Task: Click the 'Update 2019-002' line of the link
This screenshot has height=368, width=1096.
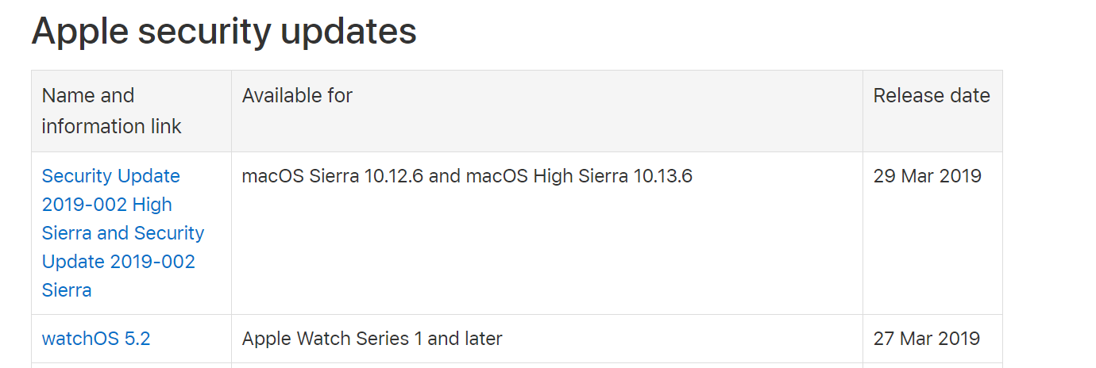Action: click(x=118, y=262)
